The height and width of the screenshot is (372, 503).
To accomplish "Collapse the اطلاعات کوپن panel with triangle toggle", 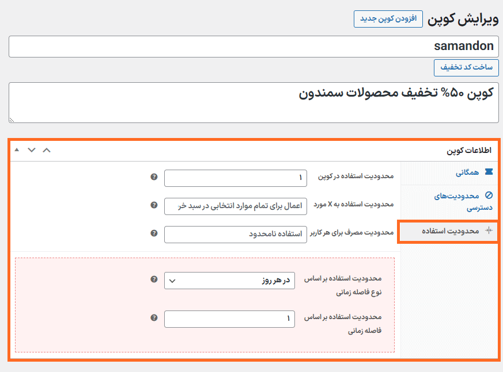I will pos(17,150).
